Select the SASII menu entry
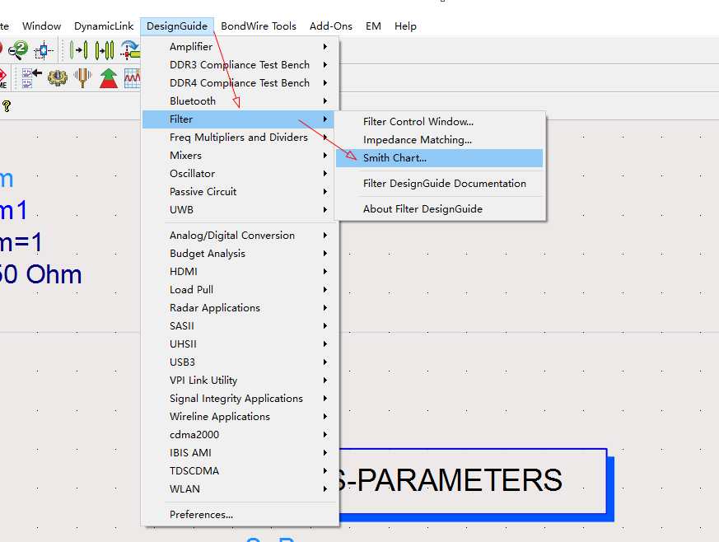Image resolution: width=719 pixels, height=542 pixels. [x=239, y=326]
